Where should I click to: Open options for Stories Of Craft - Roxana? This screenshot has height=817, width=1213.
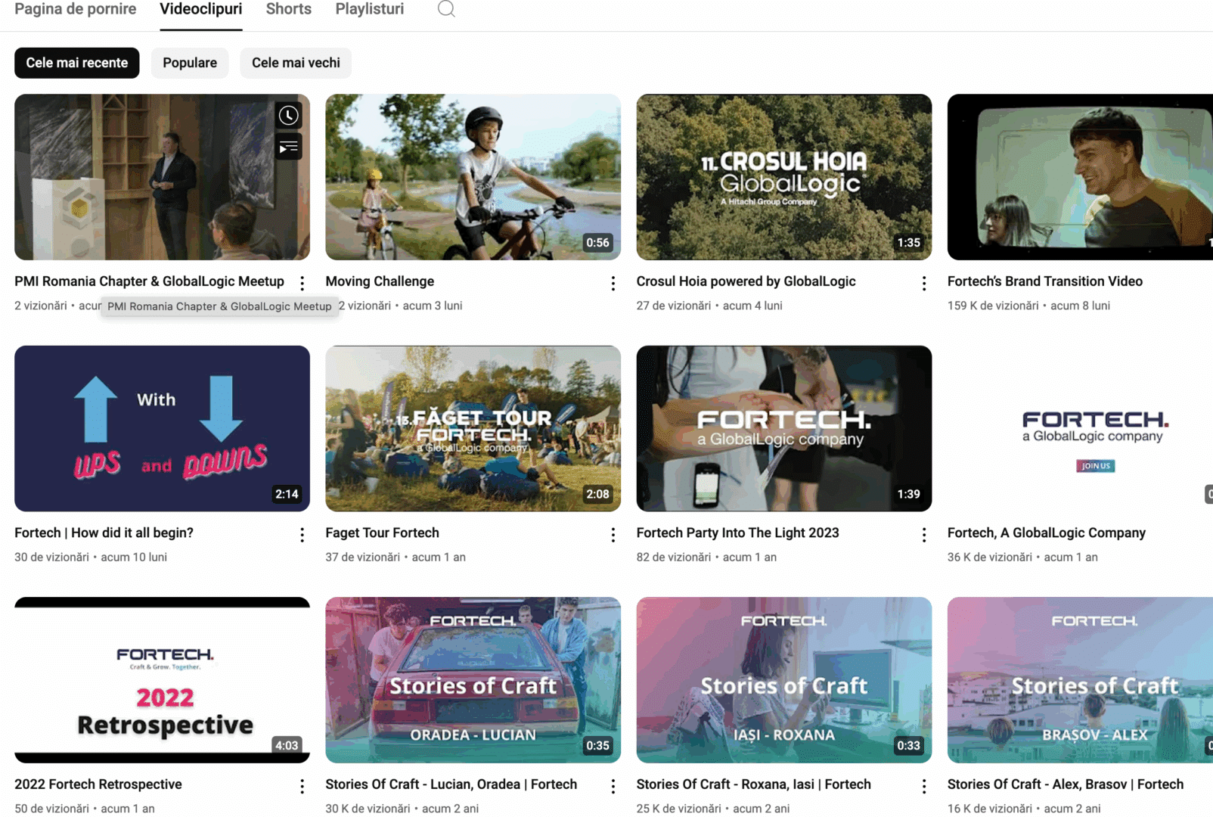pos(924,787)
